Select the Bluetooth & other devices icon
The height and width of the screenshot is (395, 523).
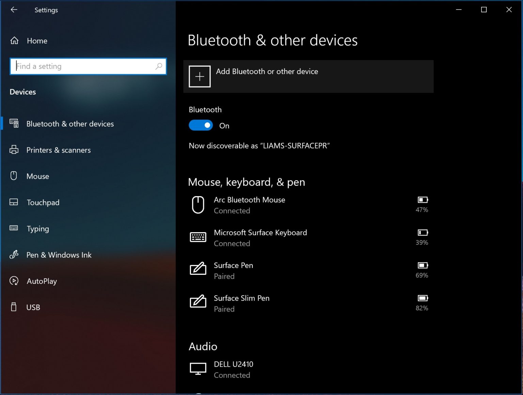[14, 123]
